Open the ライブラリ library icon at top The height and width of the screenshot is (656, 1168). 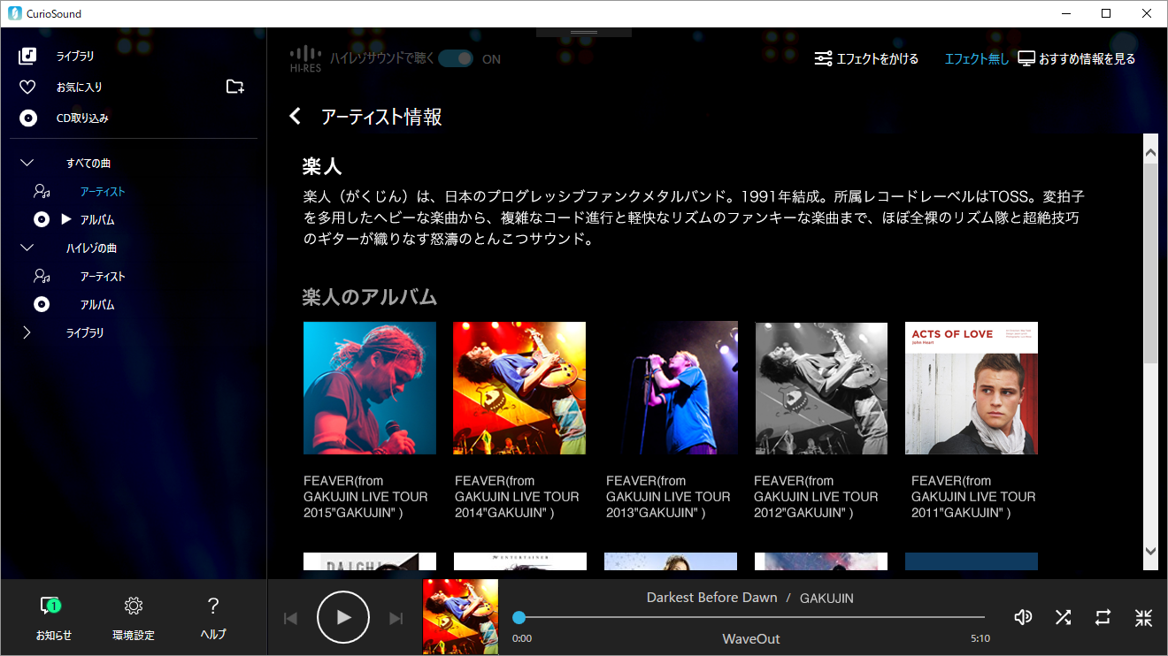pos(27,56)
